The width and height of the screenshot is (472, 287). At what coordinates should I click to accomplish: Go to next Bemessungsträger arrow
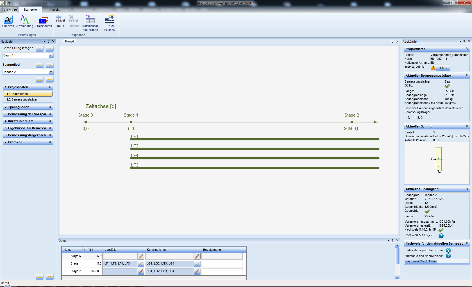pyautogui.click(x=50, y=49)
